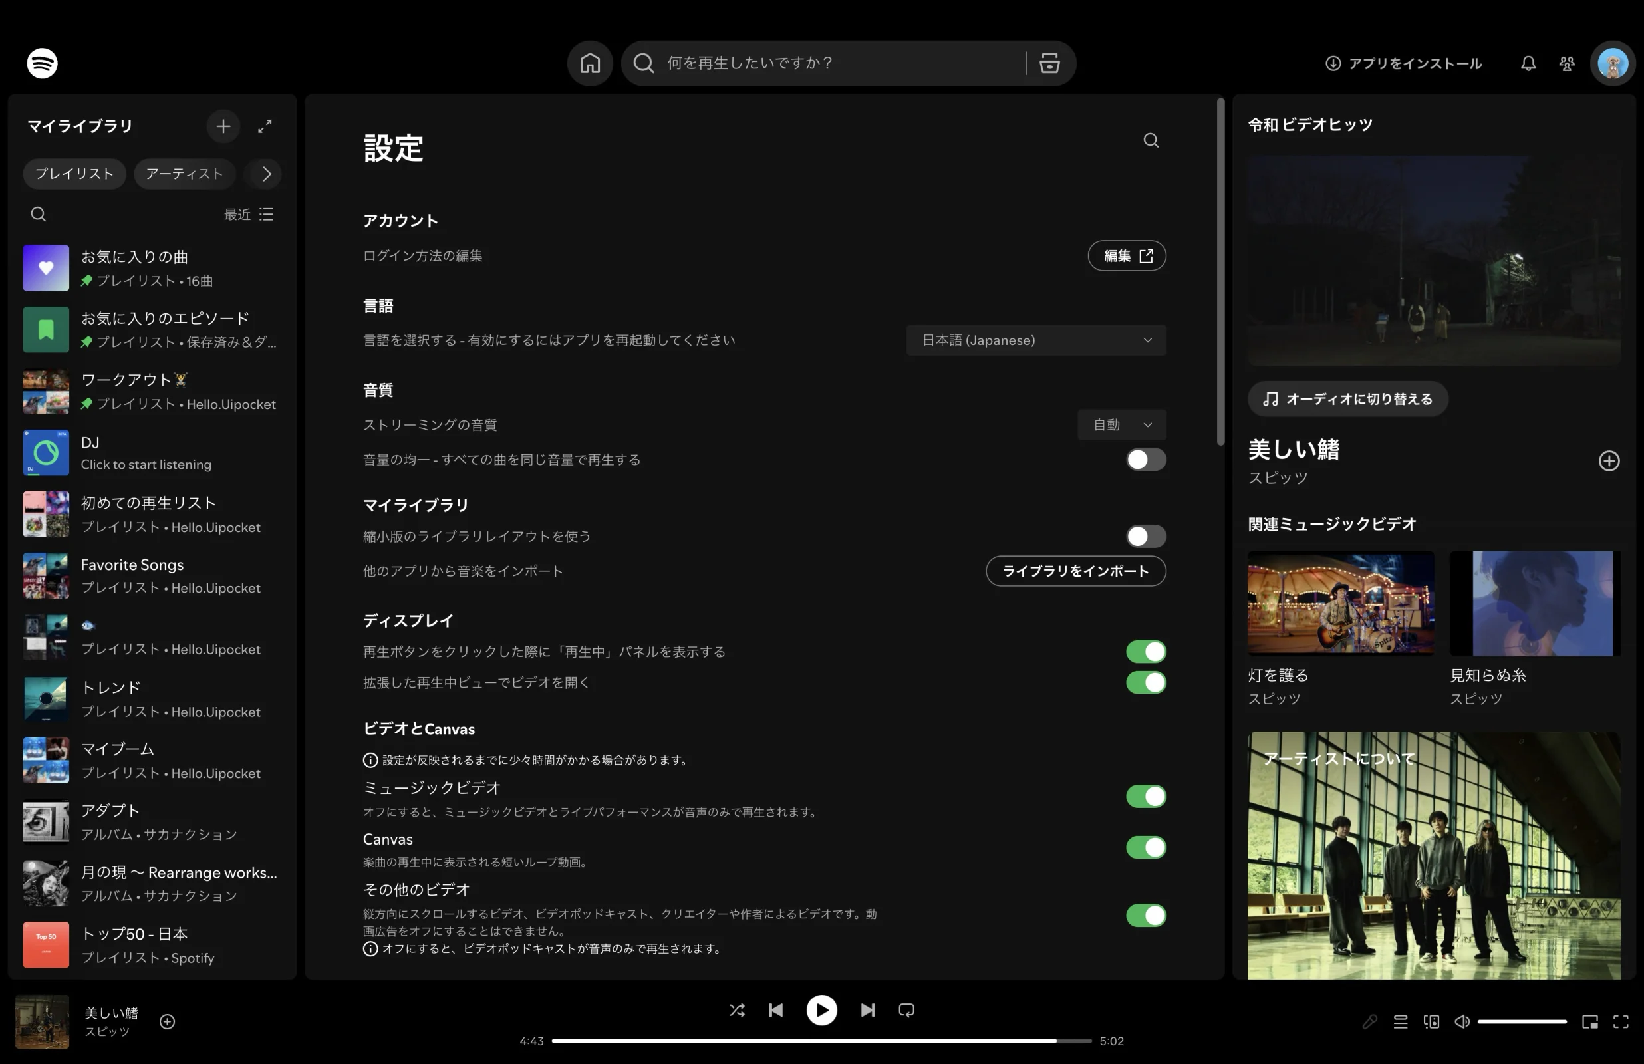Screen dimensions: 1644x1064
Task: Click オーディオに切り替える button
Action: (x=1347, y=398)
